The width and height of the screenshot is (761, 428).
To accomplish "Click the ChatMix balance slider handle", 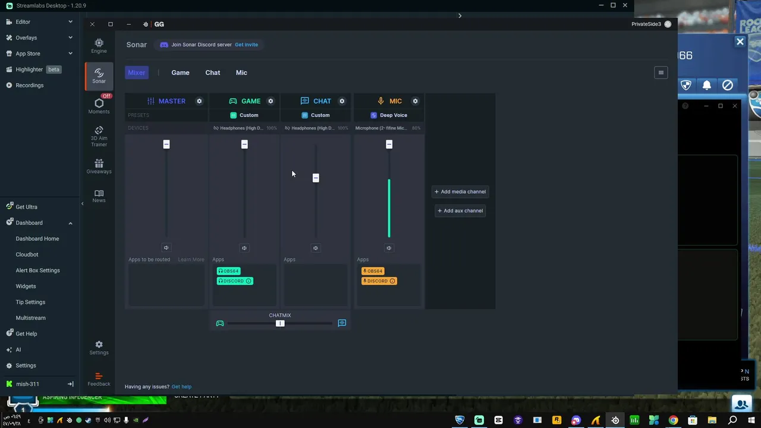I will point(280,323).
